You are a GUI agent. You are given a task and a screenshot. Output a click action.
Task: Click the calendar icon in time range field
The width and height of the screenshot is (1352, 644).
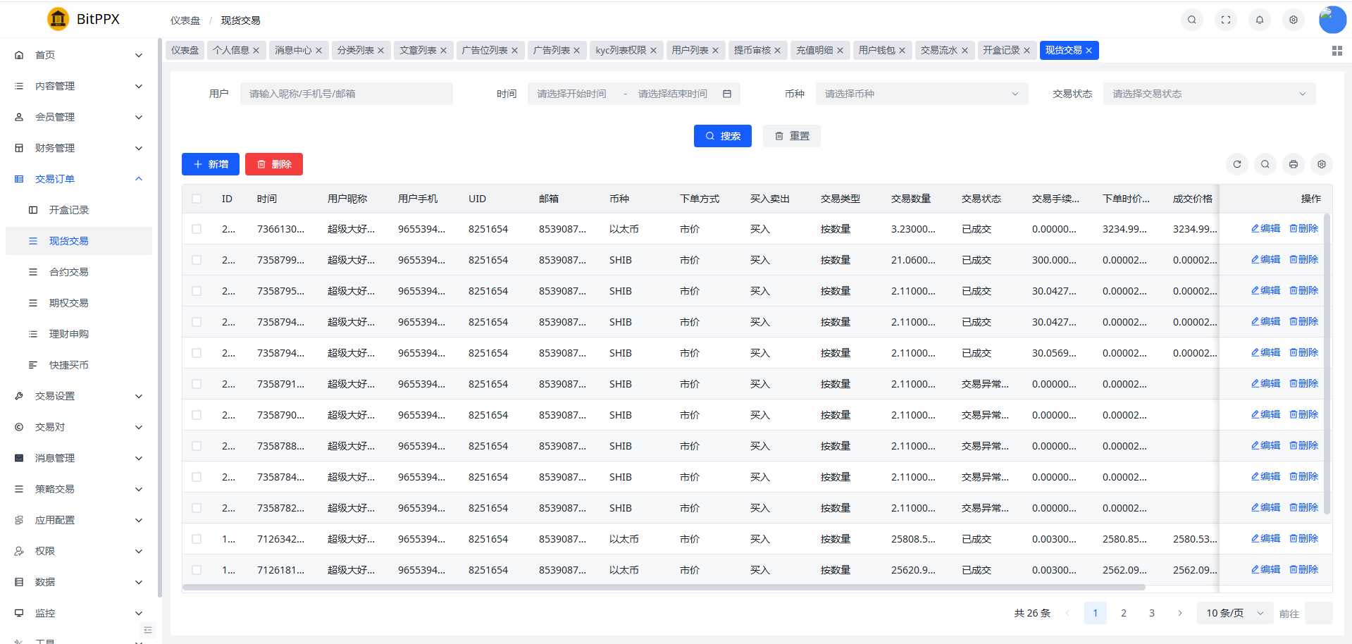(x=726, y=94)
